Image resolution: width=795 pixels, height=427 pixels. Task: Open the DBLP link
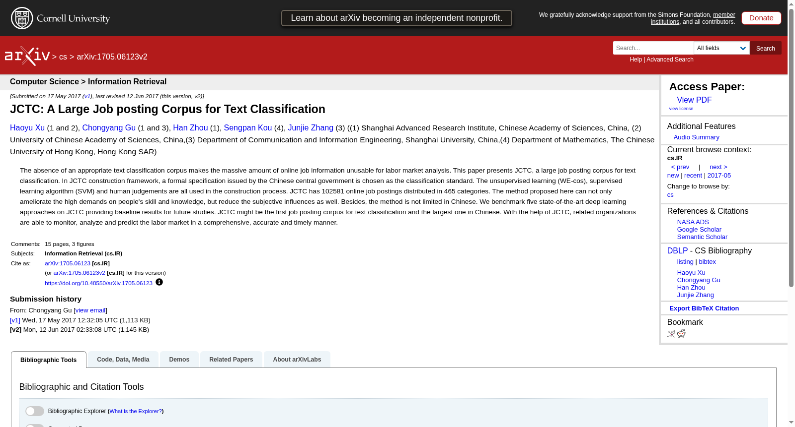pos(677,251)
